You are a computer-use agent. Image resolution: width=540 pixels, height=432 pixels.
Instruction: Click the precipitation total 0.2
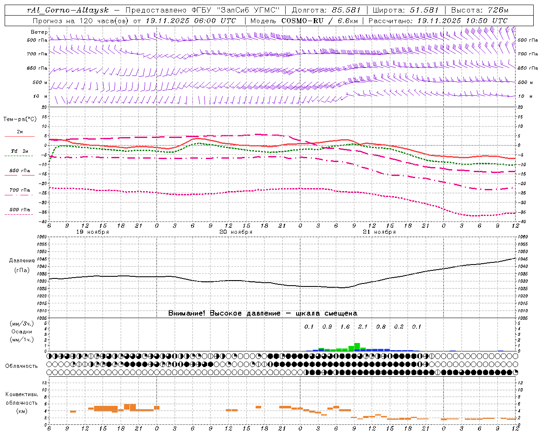tap(399, 327)
